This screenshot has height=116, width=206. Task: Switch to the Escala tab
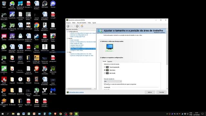point(104,61)
